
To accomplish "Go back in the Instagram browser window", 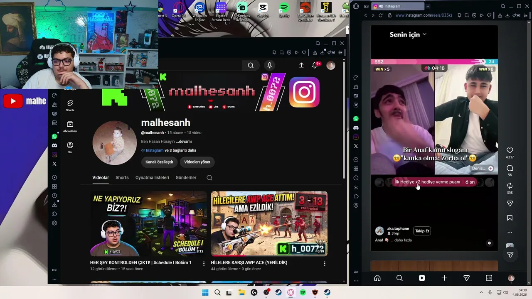I will pyautogui.click(x=366, y=15).
